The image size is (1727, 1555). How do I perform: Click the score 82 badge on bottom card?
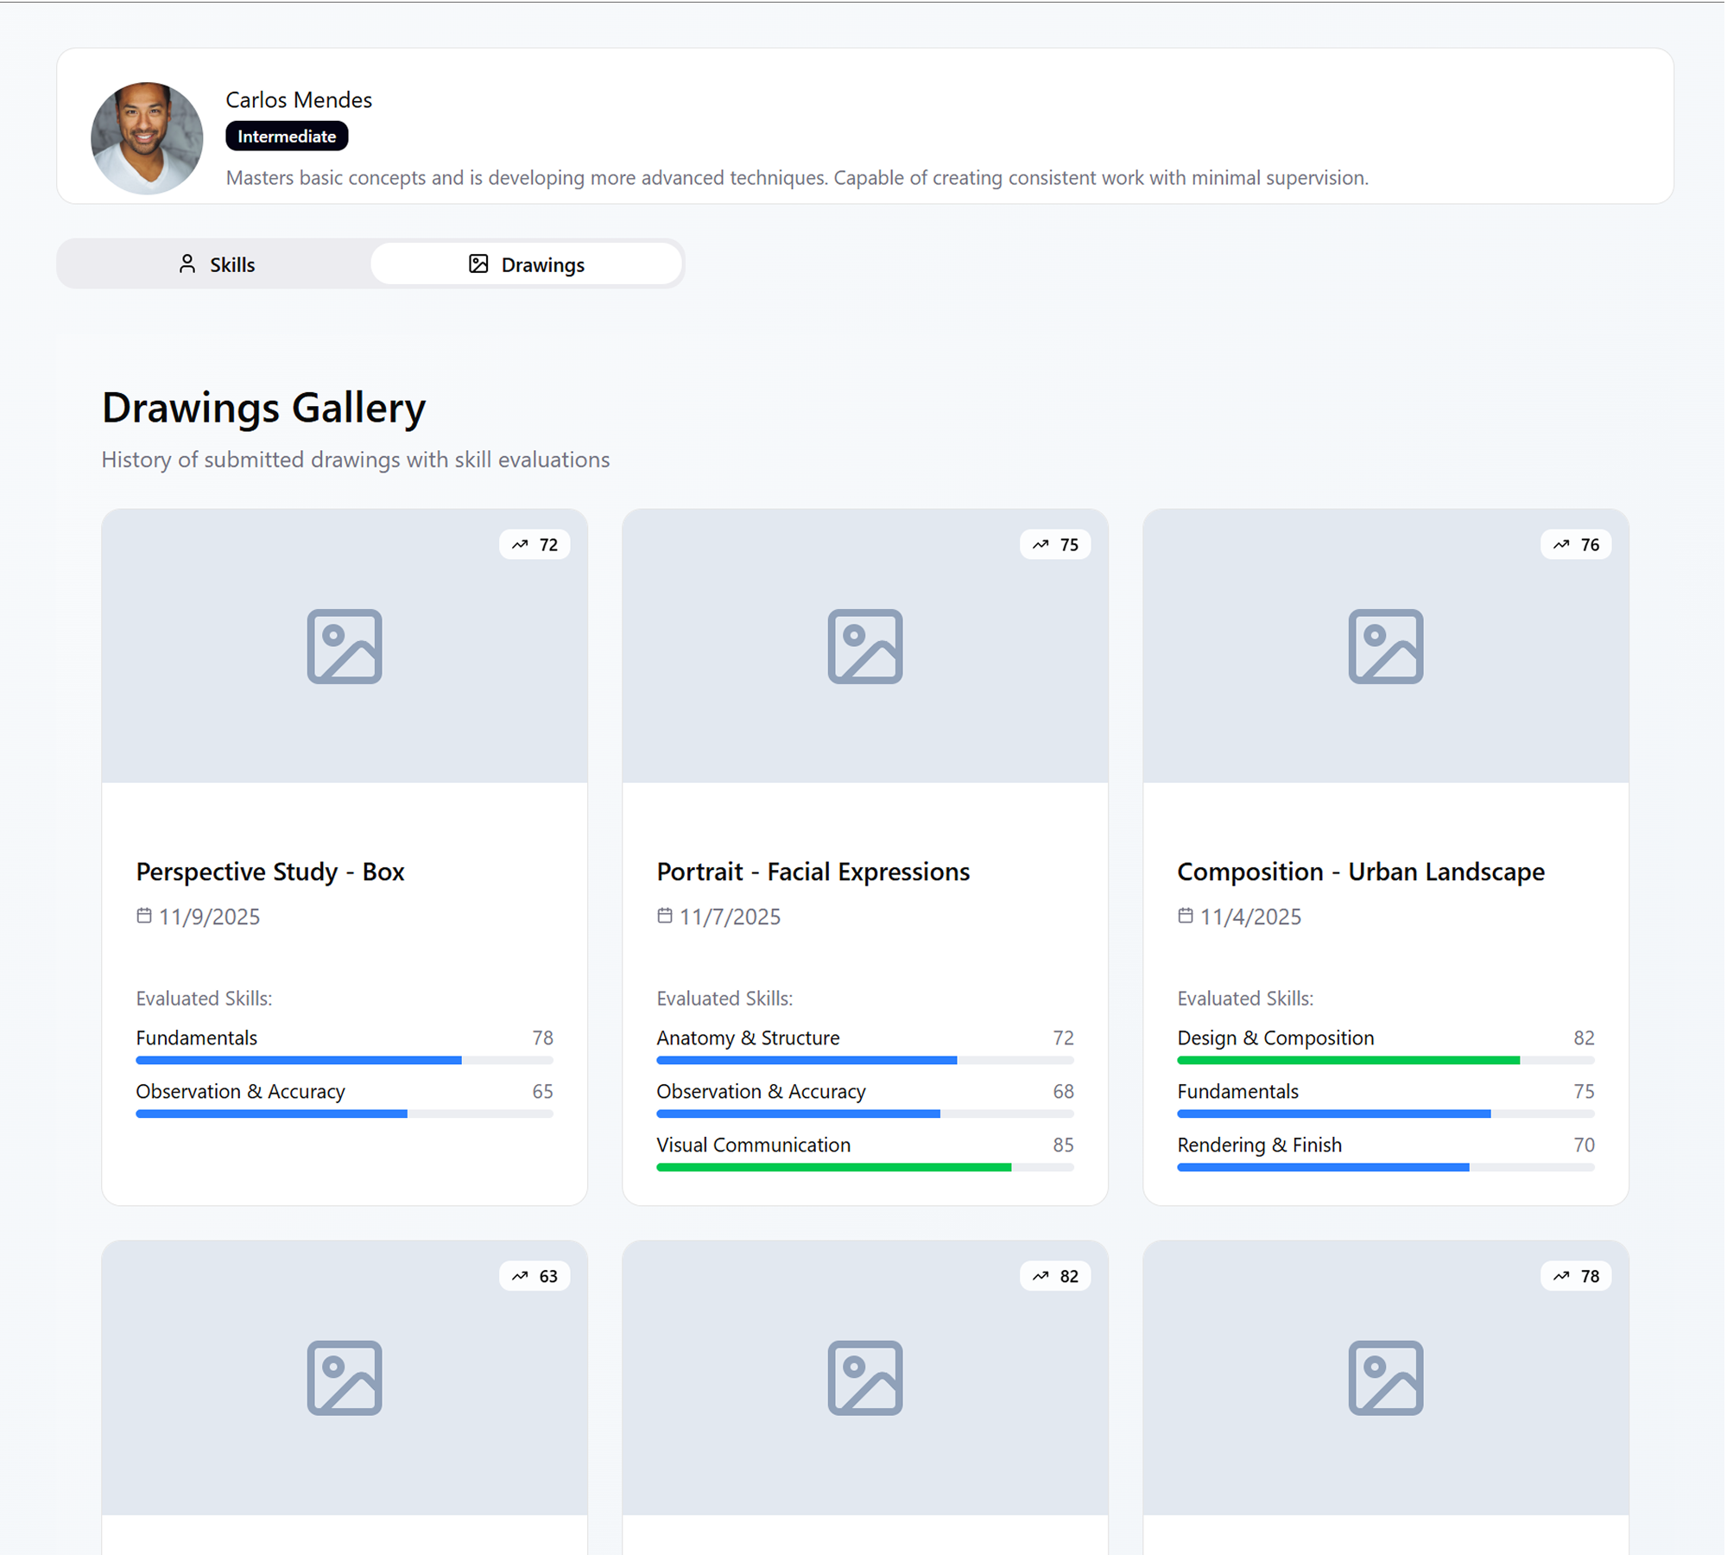(1055, 1277)
